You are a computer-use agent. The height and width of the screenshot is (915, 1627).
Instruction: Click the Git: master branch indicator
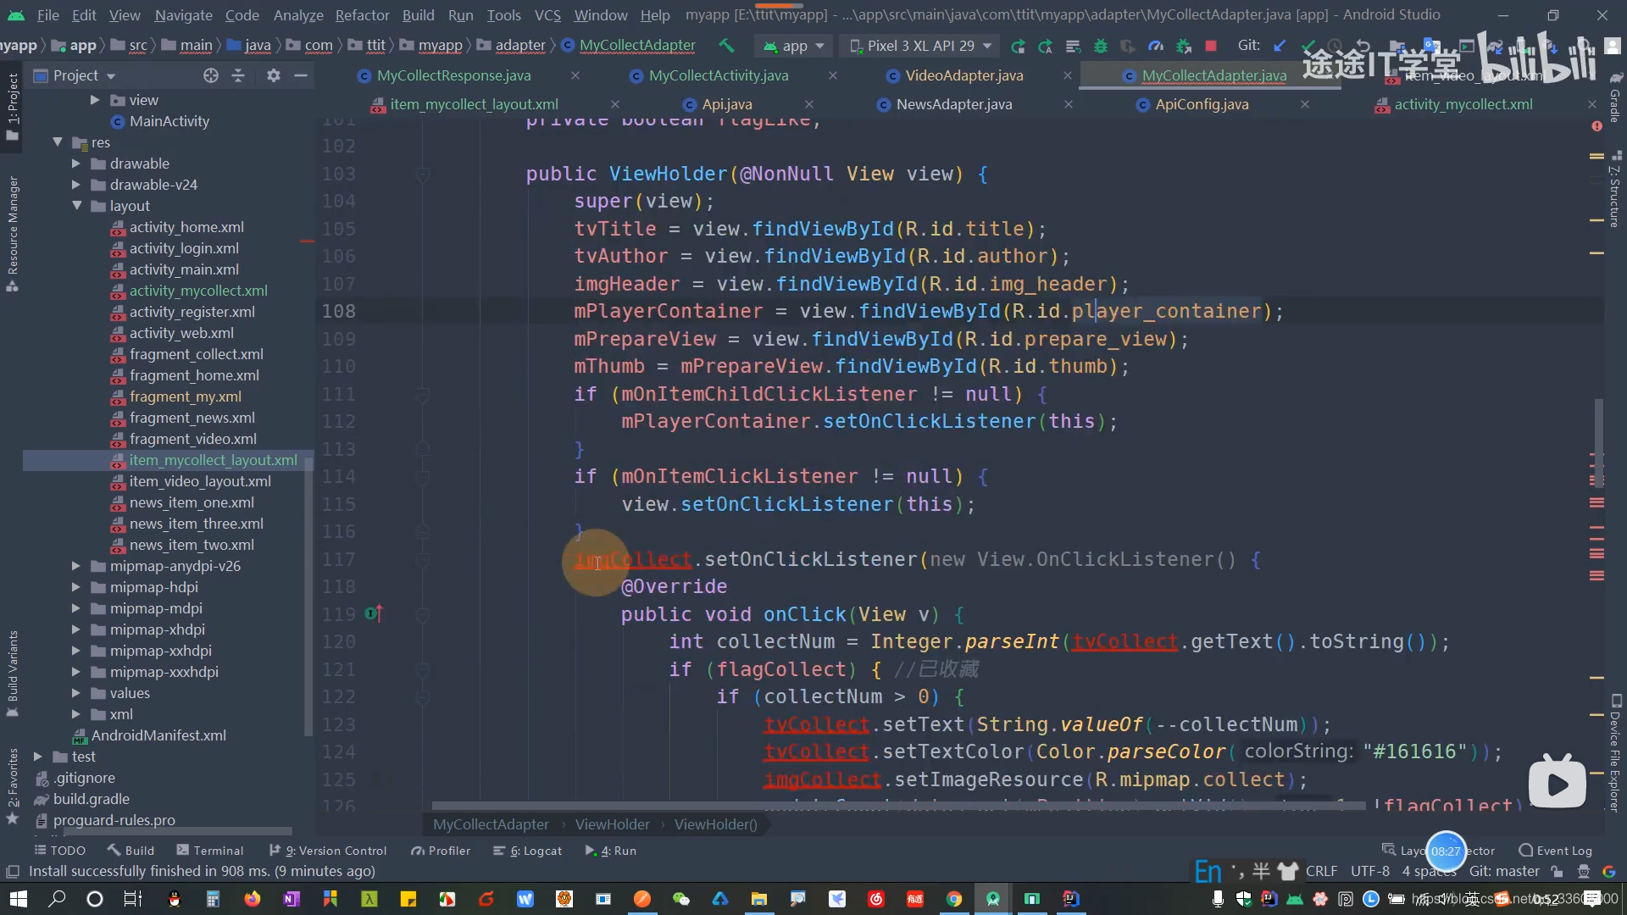[1504, 871]
